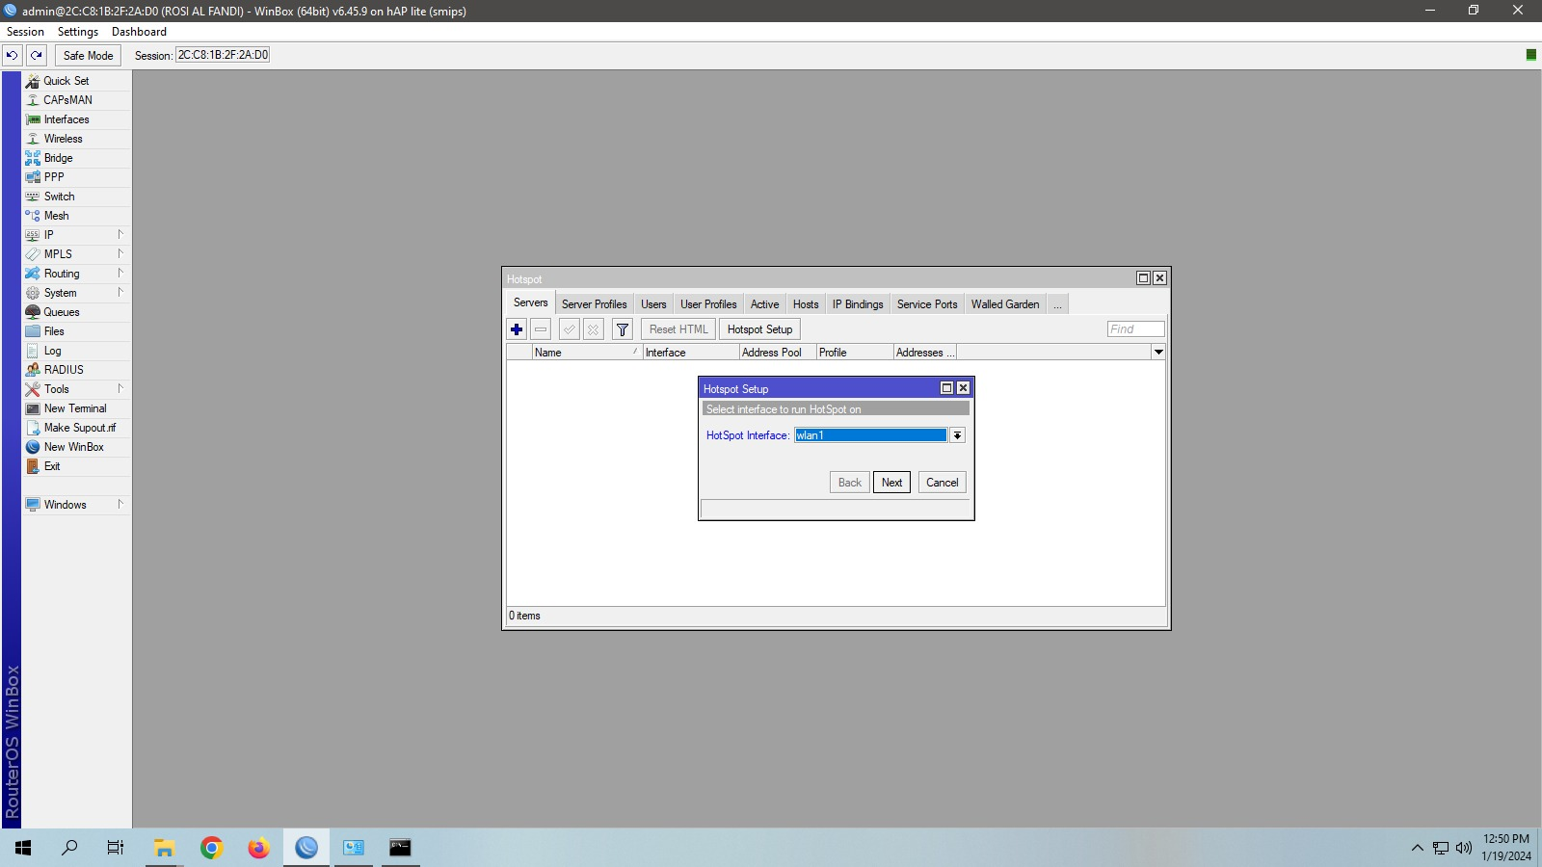This screenshot has height=867, width=1542.
Task: Click the volume icon in system tray
Action: (1464, 848)
